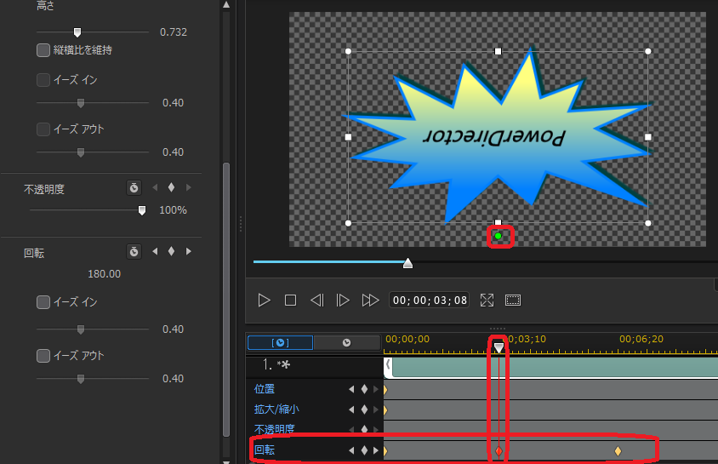Click the preview seek bar handle
The height and width of the screenshot is (464, 718).
407,263
